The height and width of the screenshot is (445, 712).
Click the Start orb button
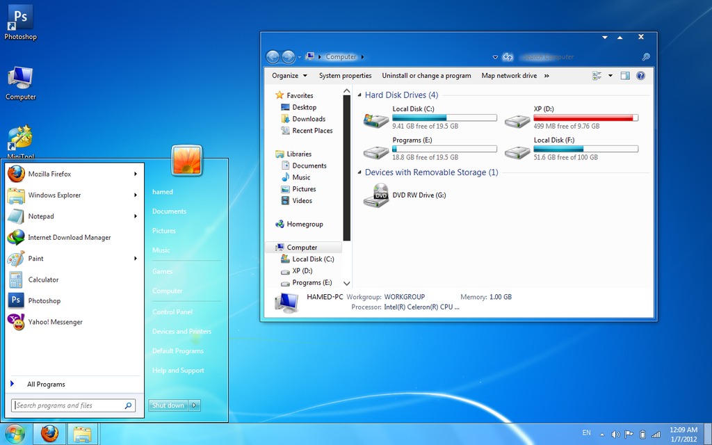(x=15, y=434)
